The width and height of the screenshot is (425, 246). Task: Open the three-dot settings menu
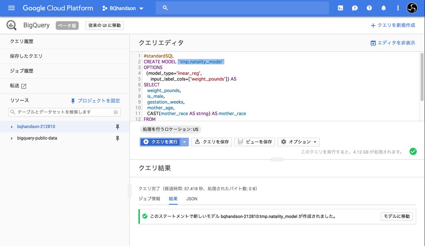398,8
